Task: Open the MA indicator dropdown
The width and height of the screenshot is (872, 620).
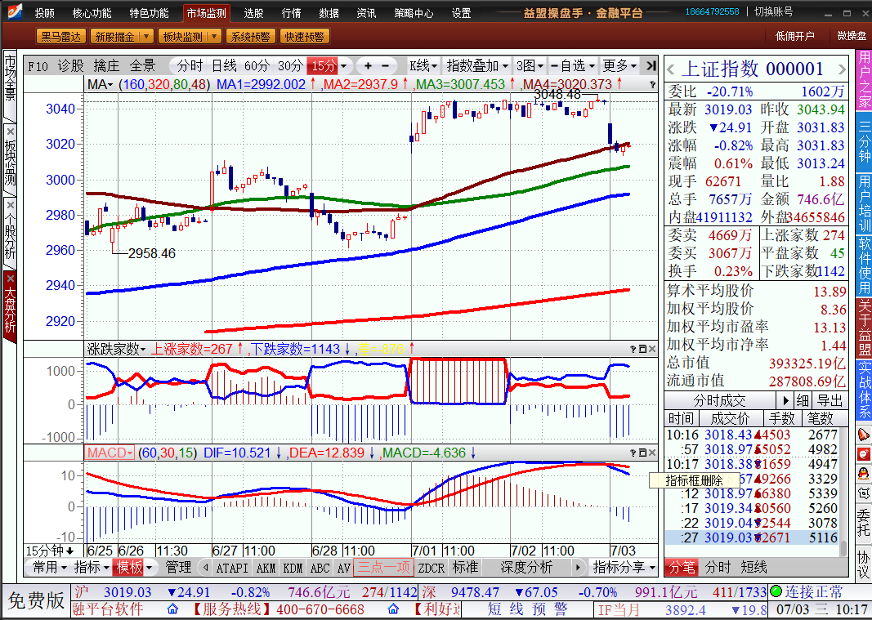Action: click(x=100, y=84)
